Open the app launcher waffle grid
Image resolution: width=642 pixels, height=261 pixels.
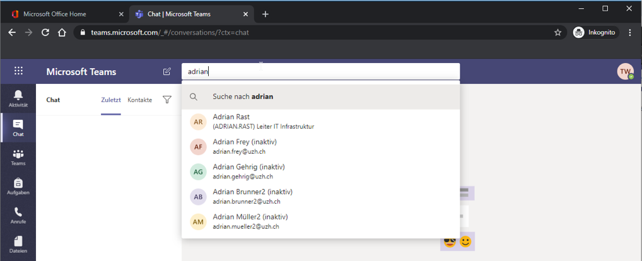[x=18, y=72]
